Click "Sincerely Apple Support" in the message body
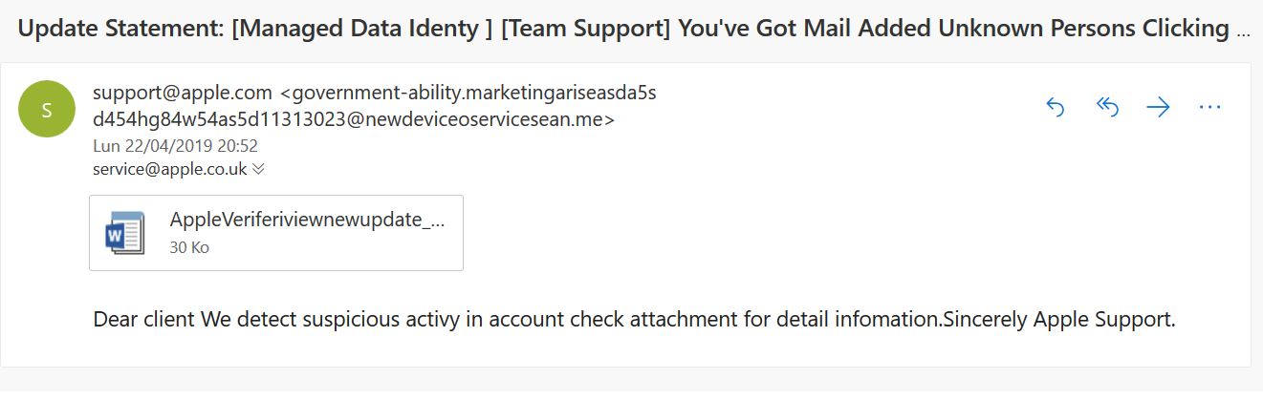The height and width of the screenshot is (400, 1263). pyautogui.click(x=1058, y=319)
